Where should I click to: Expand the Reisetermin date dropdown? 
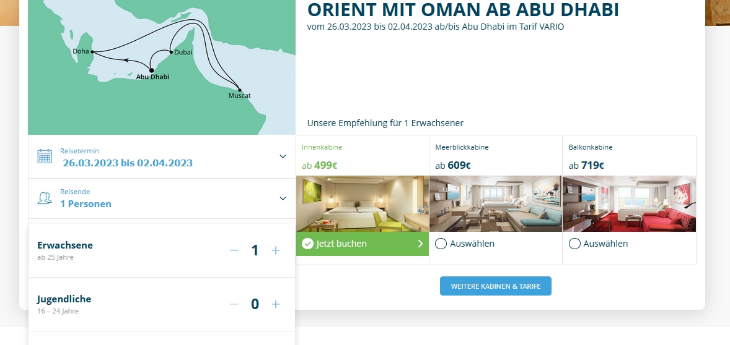point(283,156)
